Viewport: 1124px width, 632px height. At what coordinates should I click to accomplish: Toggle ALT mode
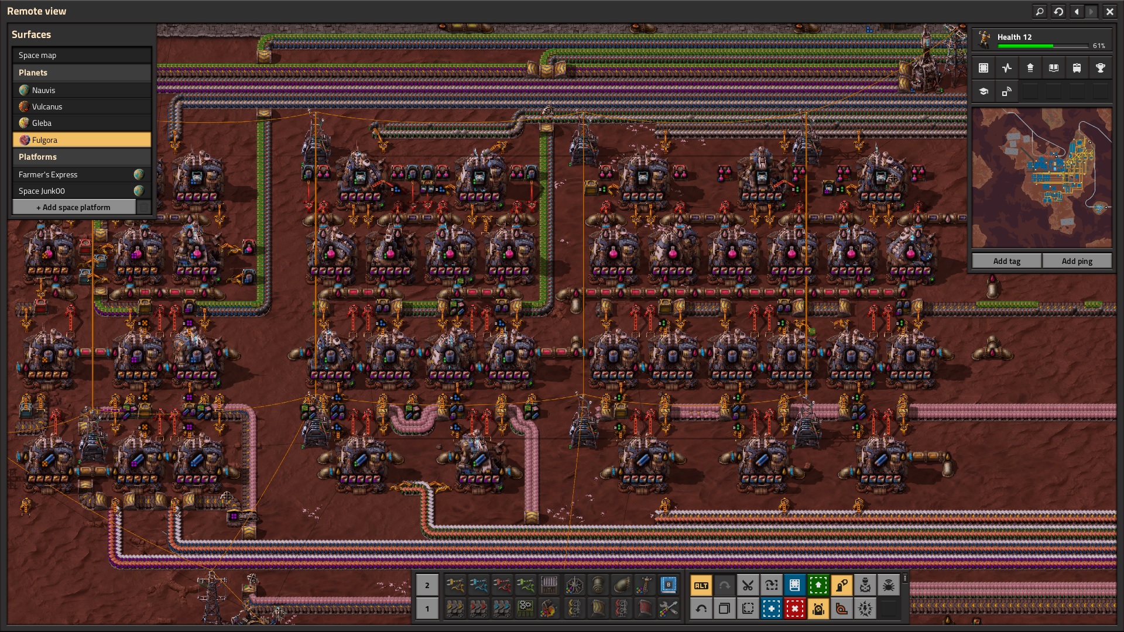701,585
